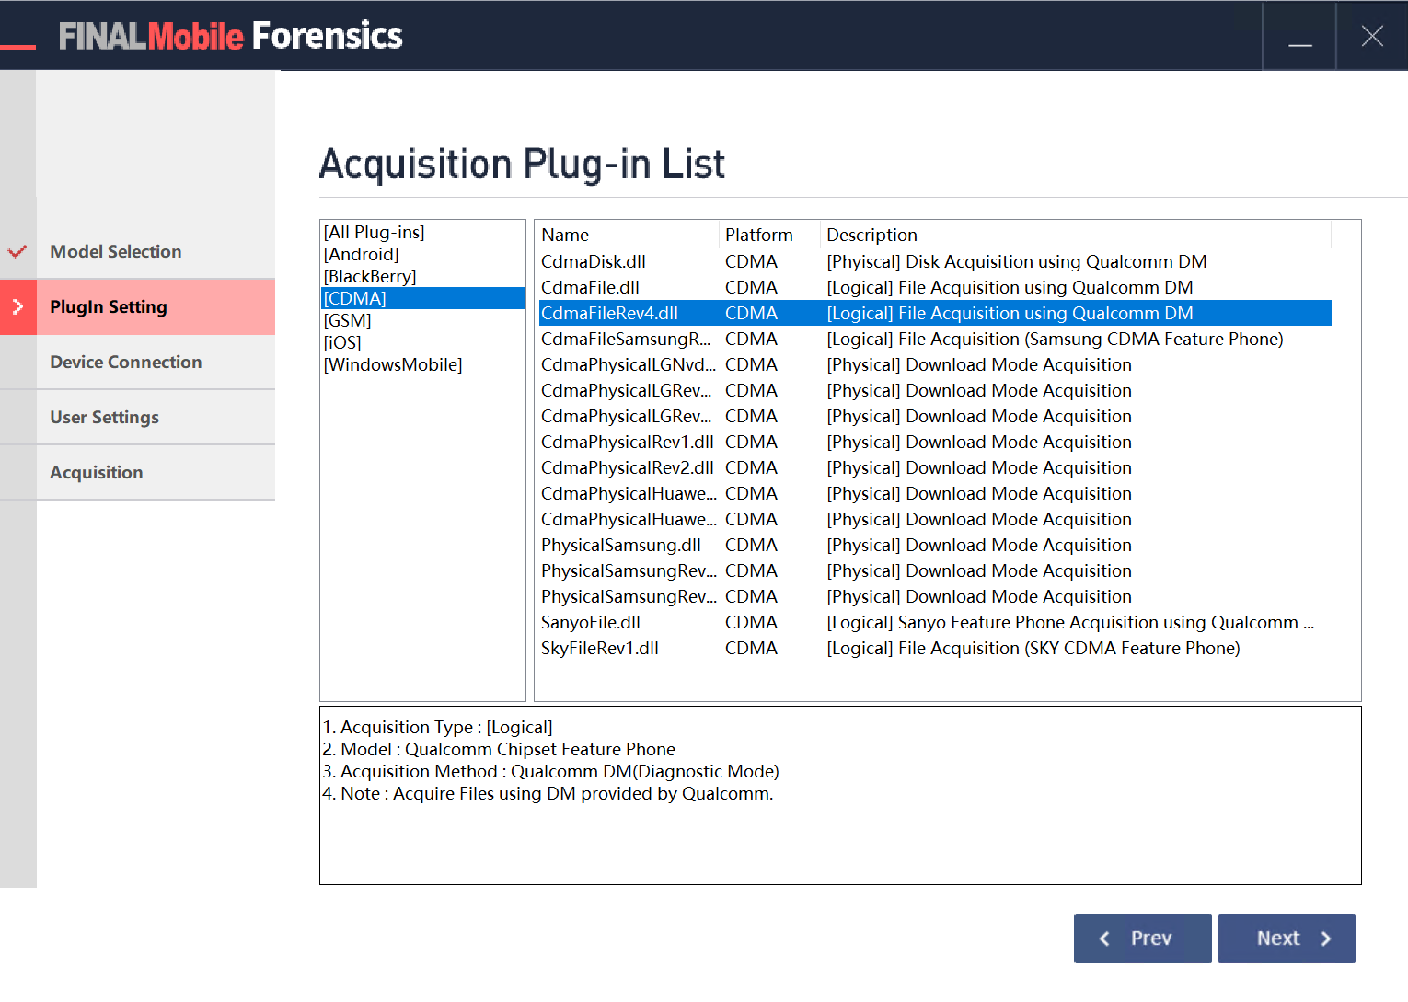This screenshot has height=1002, width=1408.
Task: Click the Note line about Qualcomm DM
Action: click(548, 794)
